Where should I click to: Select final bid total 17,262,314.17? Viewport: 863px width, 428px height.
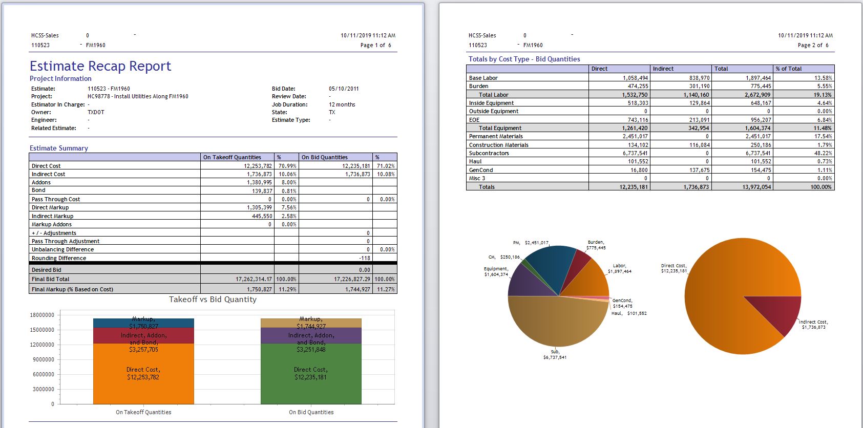tap(254, 279)
